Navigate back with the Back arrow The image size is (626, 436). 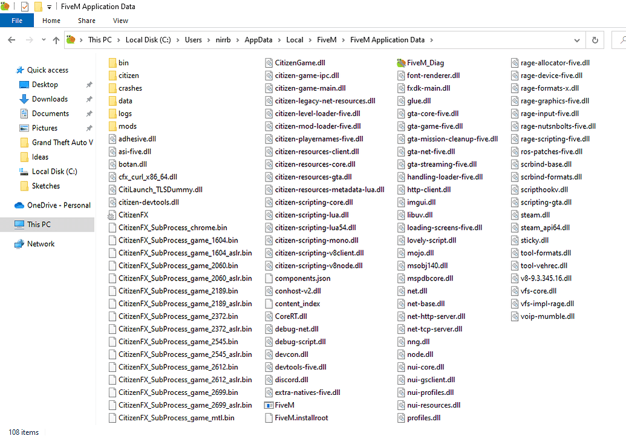pos(11,40)
